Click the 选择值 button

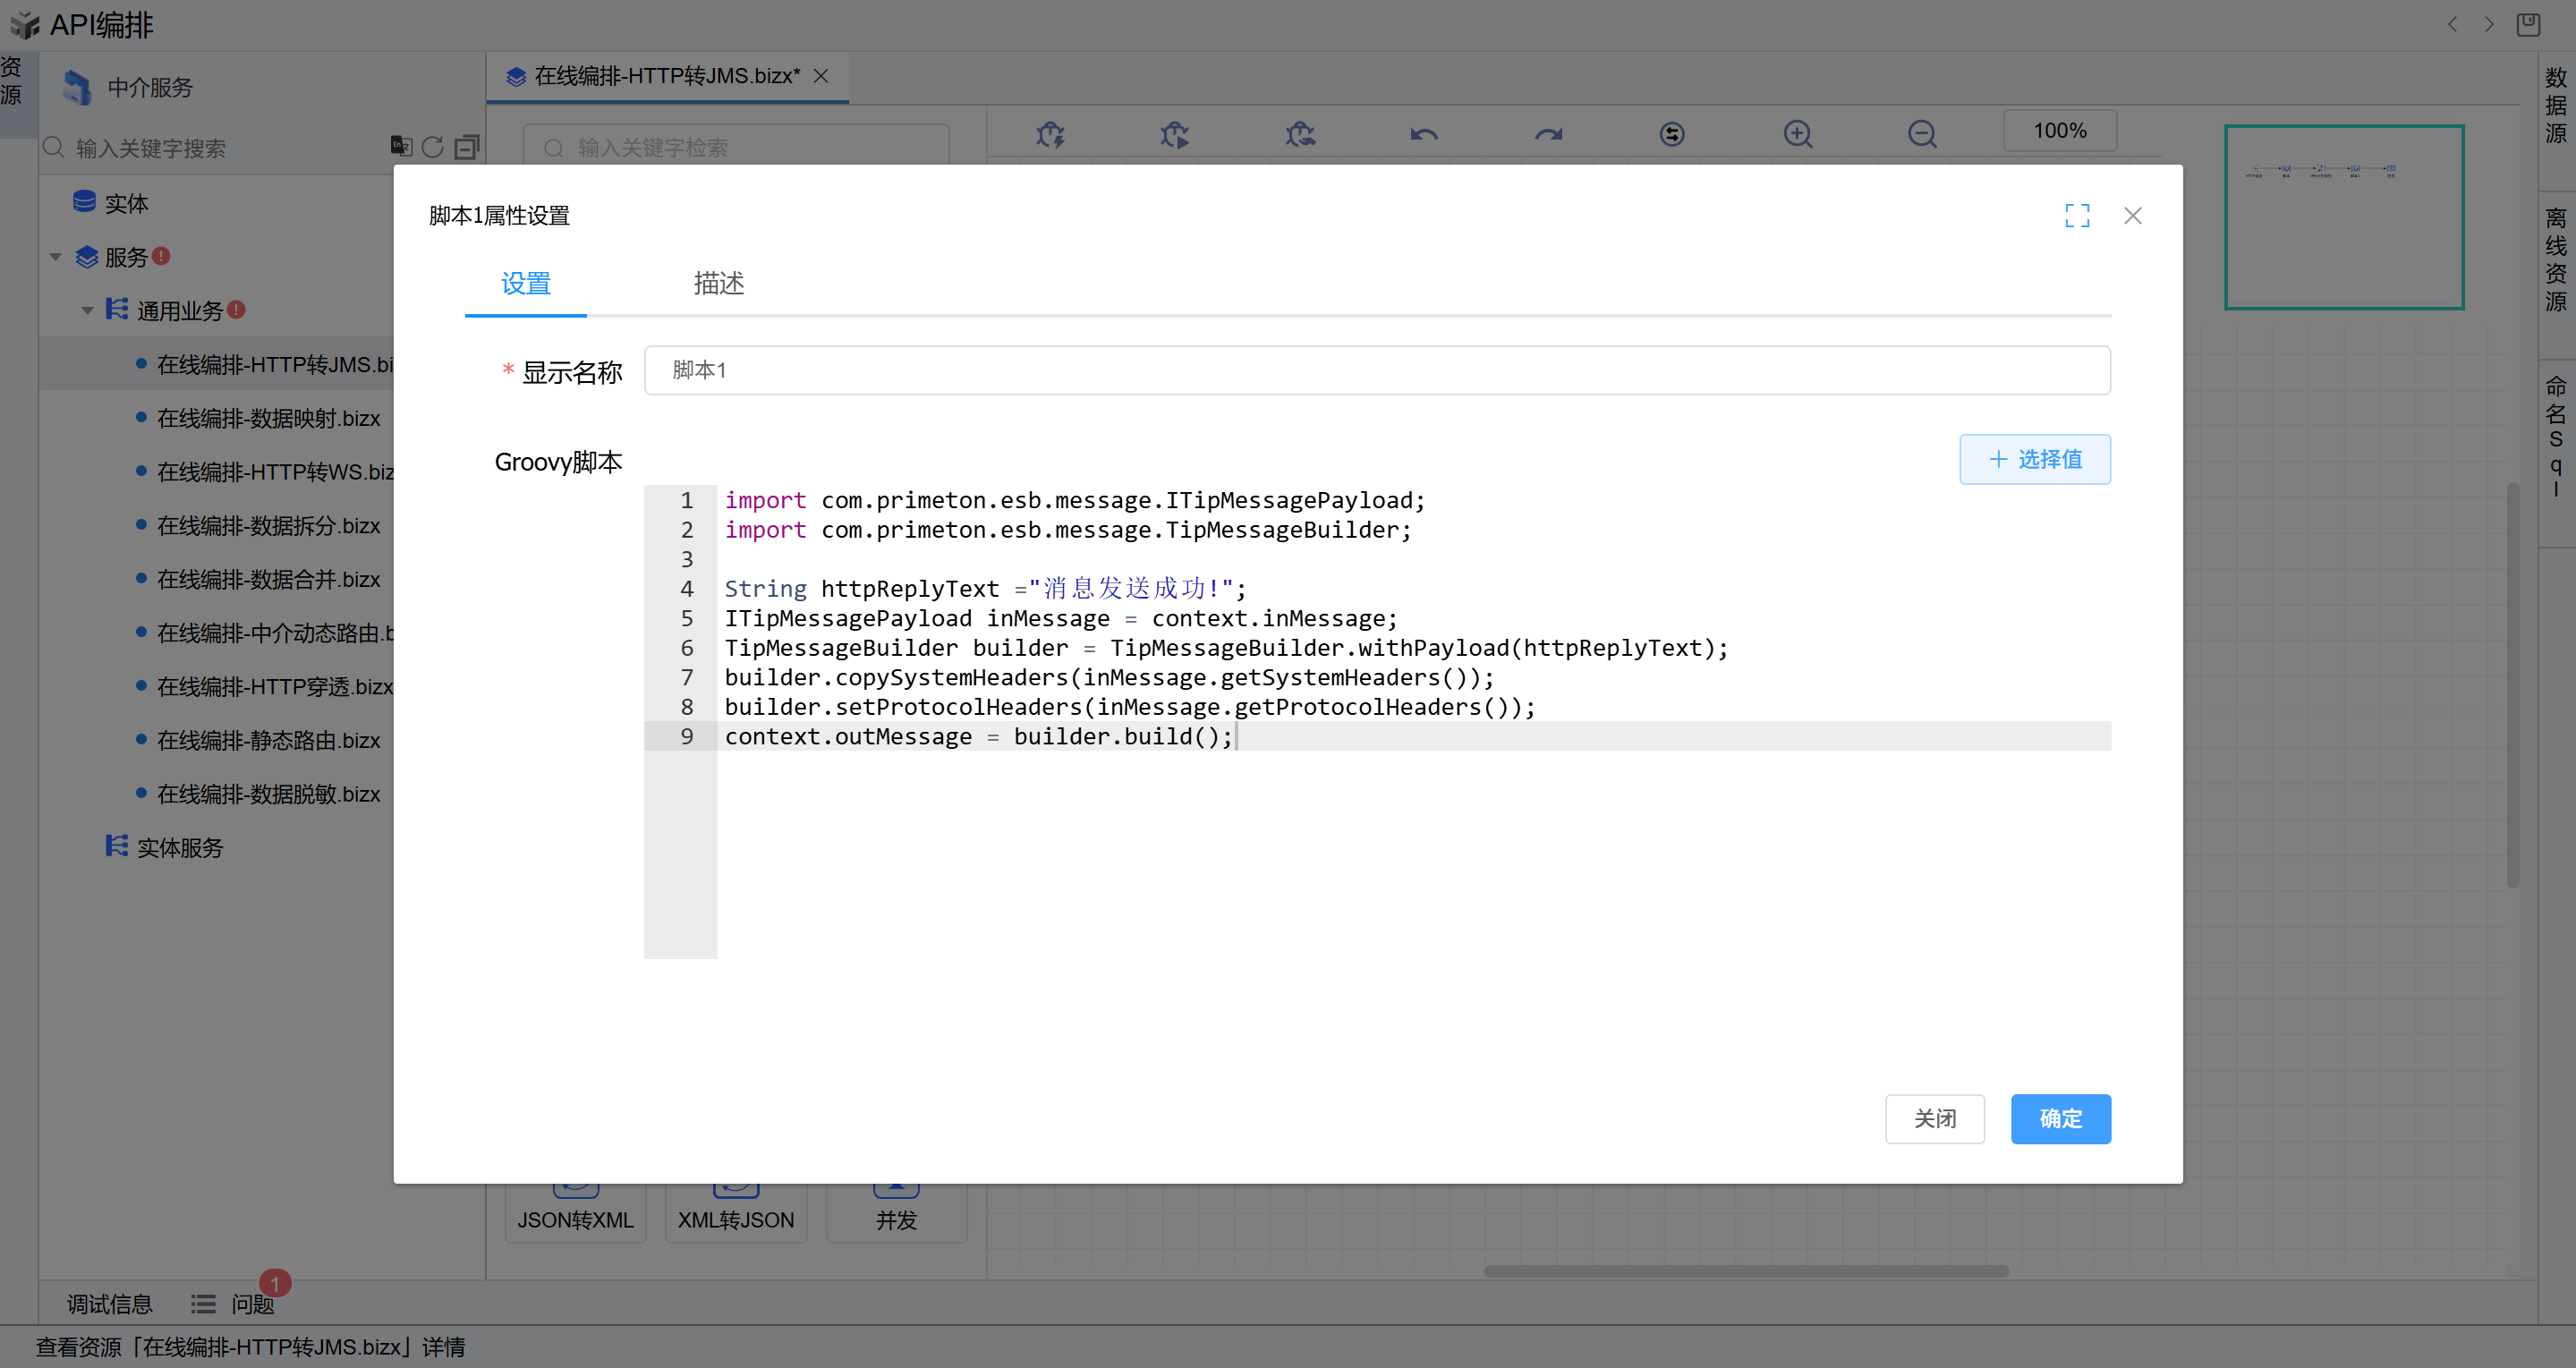(2034, 459)
